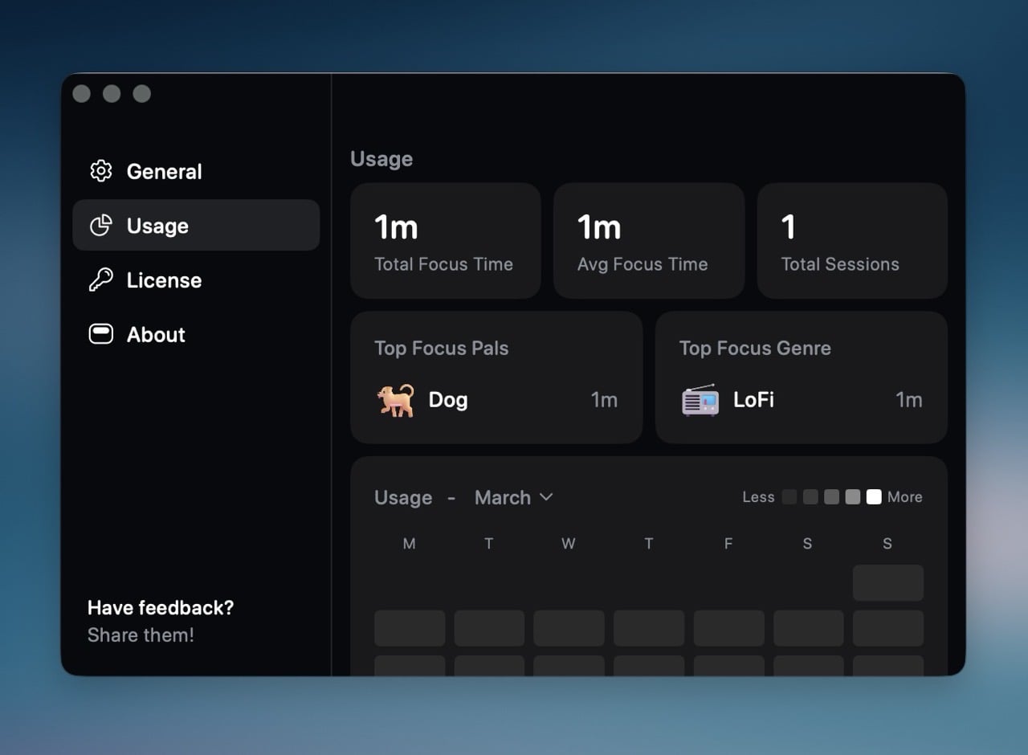Select the Total Focus Time card

(x=445, y=241)
